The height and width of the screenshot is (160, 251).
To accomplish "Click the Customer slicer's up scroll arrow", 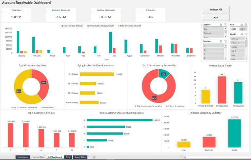I will click(x=226, y=45).
